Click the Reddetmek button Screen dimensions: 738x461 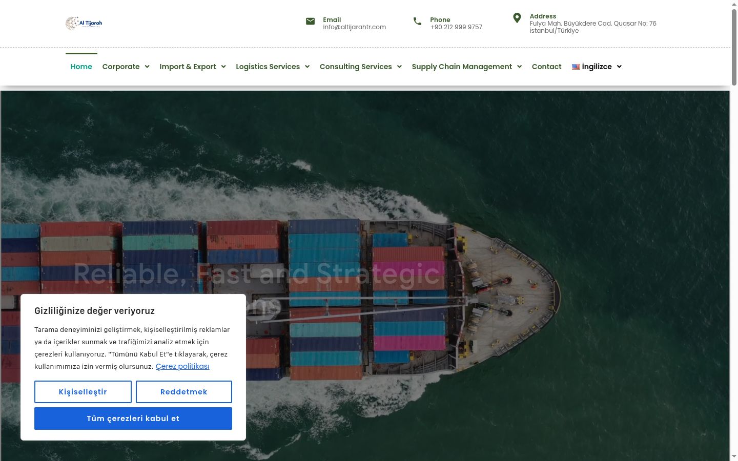tap(184, 392)
